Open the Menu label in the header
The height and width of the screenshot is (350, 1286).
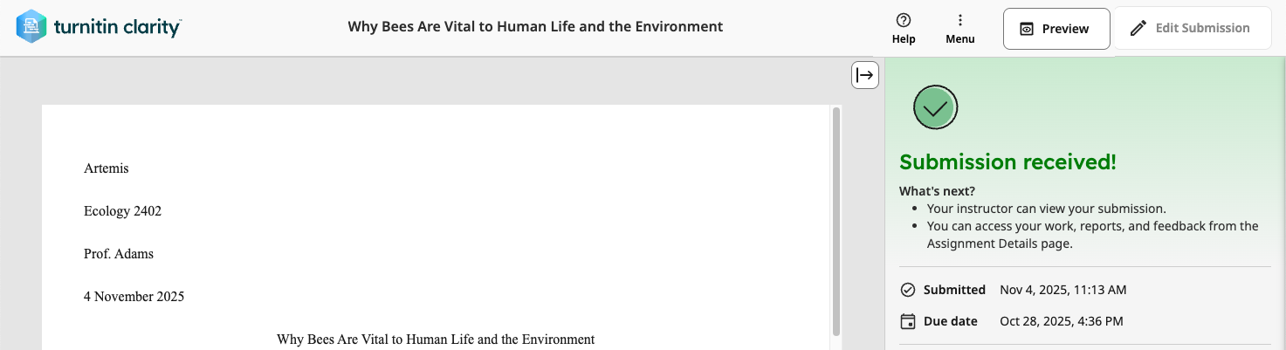[x=960, y=39]
